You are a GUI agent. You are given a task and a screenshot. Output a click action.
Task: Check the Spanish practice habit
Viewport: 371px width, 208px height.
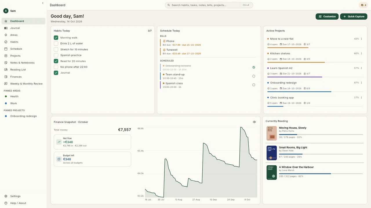56,55
